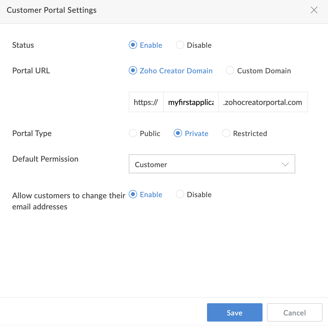328x326 pixels.
Task: Click the Status label
Action: pyautogui.click(x=23, y=45)
